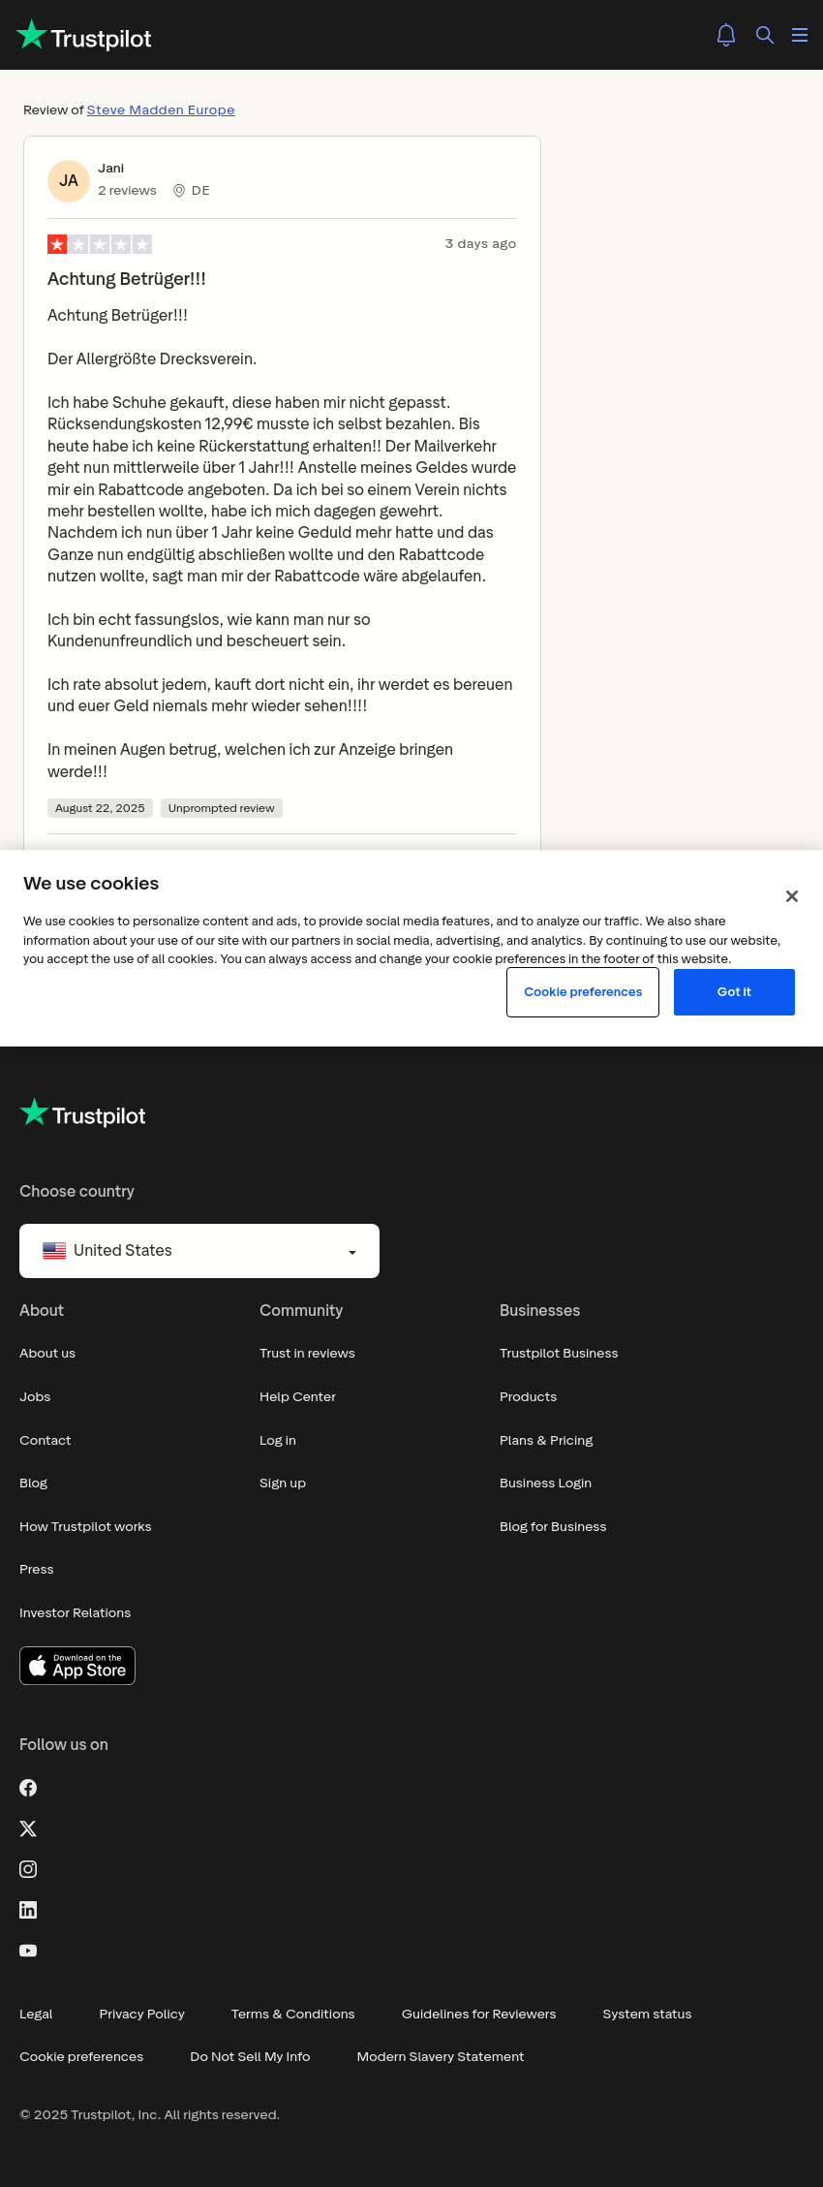Open the Steve Madden Europe link
823x2187 pixels.
tap(161, 110)
